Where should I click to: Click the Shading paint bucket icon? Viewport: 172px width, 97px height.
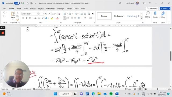pyautogui.click(x=85, y=18)
